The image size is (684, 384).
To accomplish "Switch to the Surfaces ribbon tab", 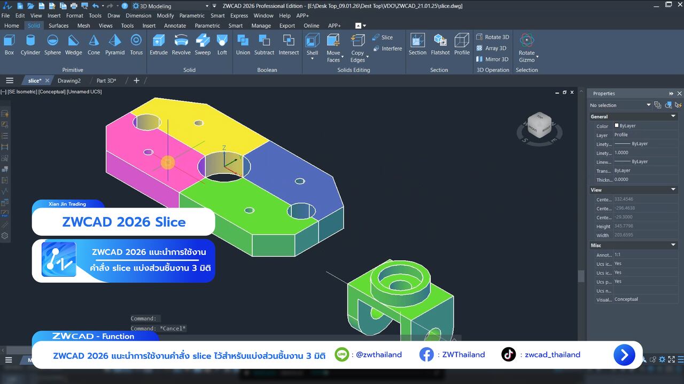I will (x=58, y=26).
